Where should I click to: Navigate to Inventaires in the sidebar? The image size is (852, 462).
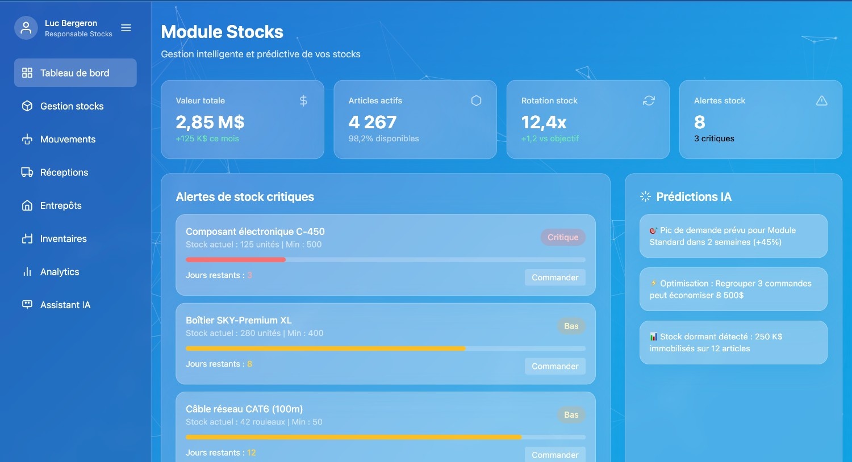pyautogui.click(x=63, y=239)
